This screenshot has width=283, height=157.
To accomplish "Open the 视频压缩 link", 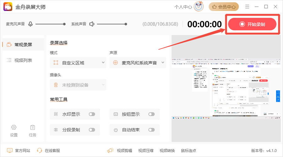I will click(x=146, y=150).
